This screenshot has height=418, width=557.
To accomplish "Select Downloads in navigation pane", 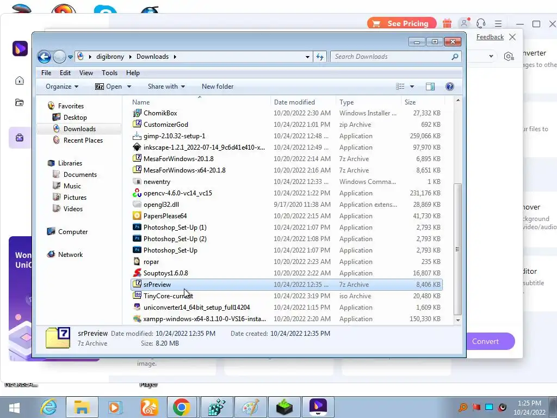I will 79,128.
